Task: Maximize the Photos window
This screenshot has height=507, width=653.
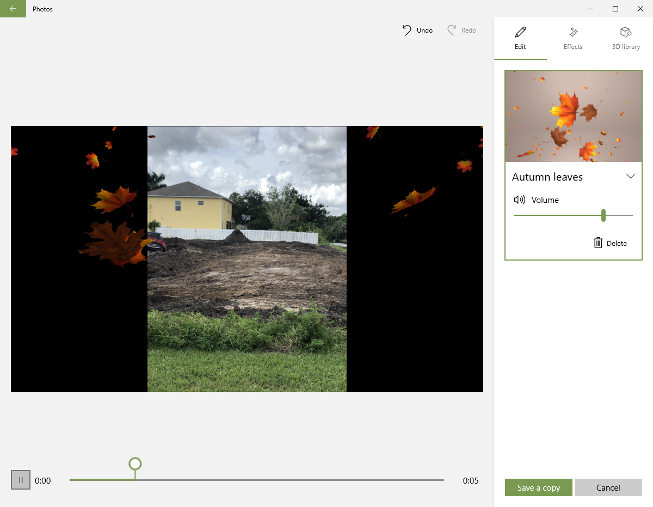Action: pyautogui.click(x=615, y=9)
